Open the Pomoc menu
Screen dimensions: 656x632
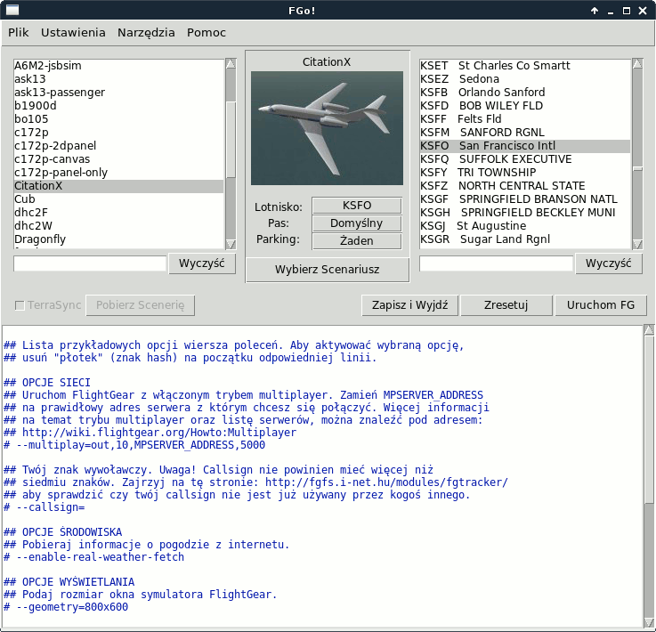(207, 33)
